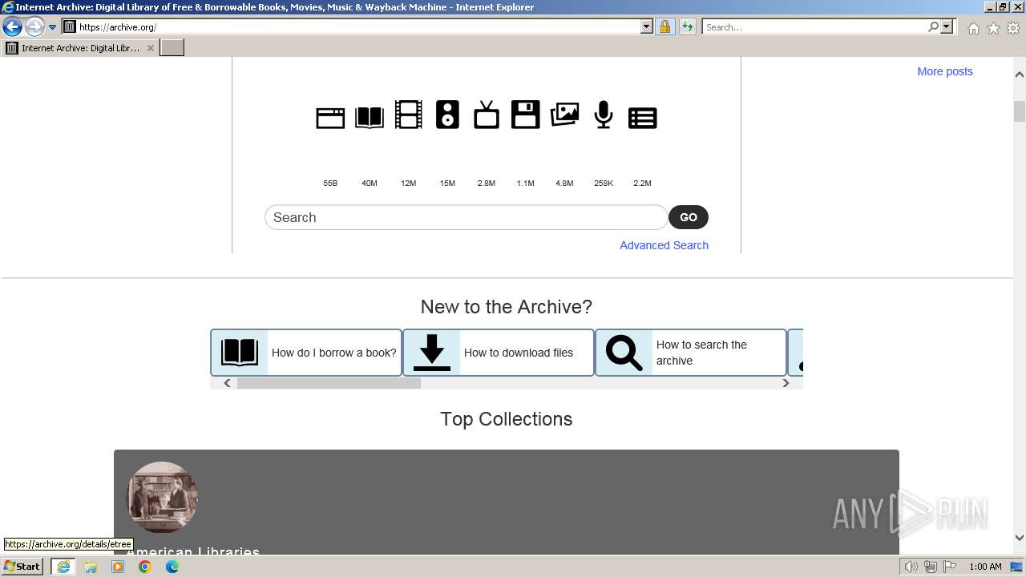The height and width of the screenshot is (577, 1026).
Task: Click the 55B web pages count
Action: (330, 184)
